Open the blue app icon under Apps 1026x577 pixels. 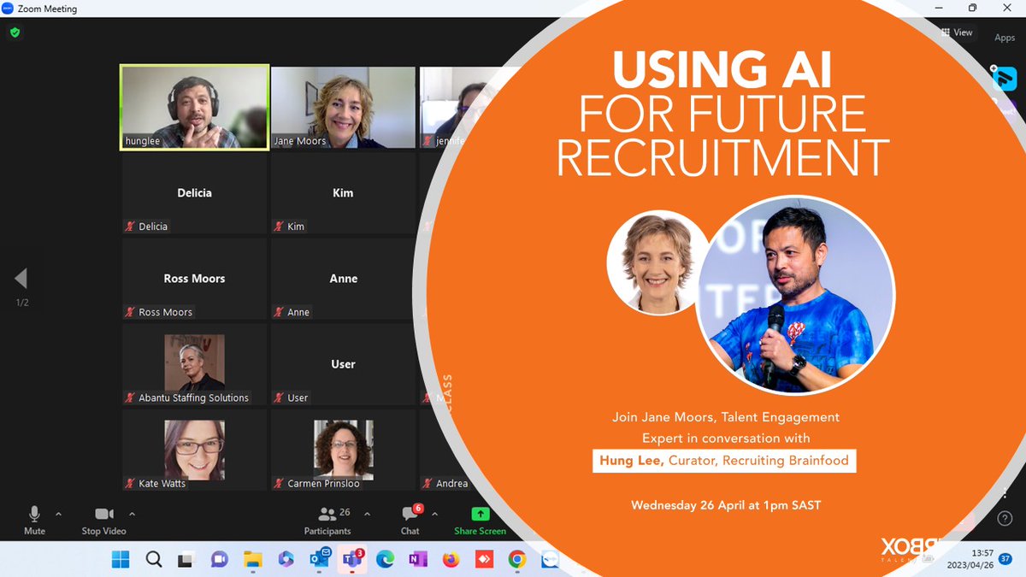point(1004,78)
